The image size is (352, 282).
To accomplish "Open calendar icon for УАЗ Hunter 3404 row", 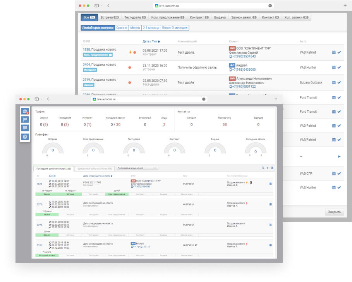I will [x=334, y=68].
